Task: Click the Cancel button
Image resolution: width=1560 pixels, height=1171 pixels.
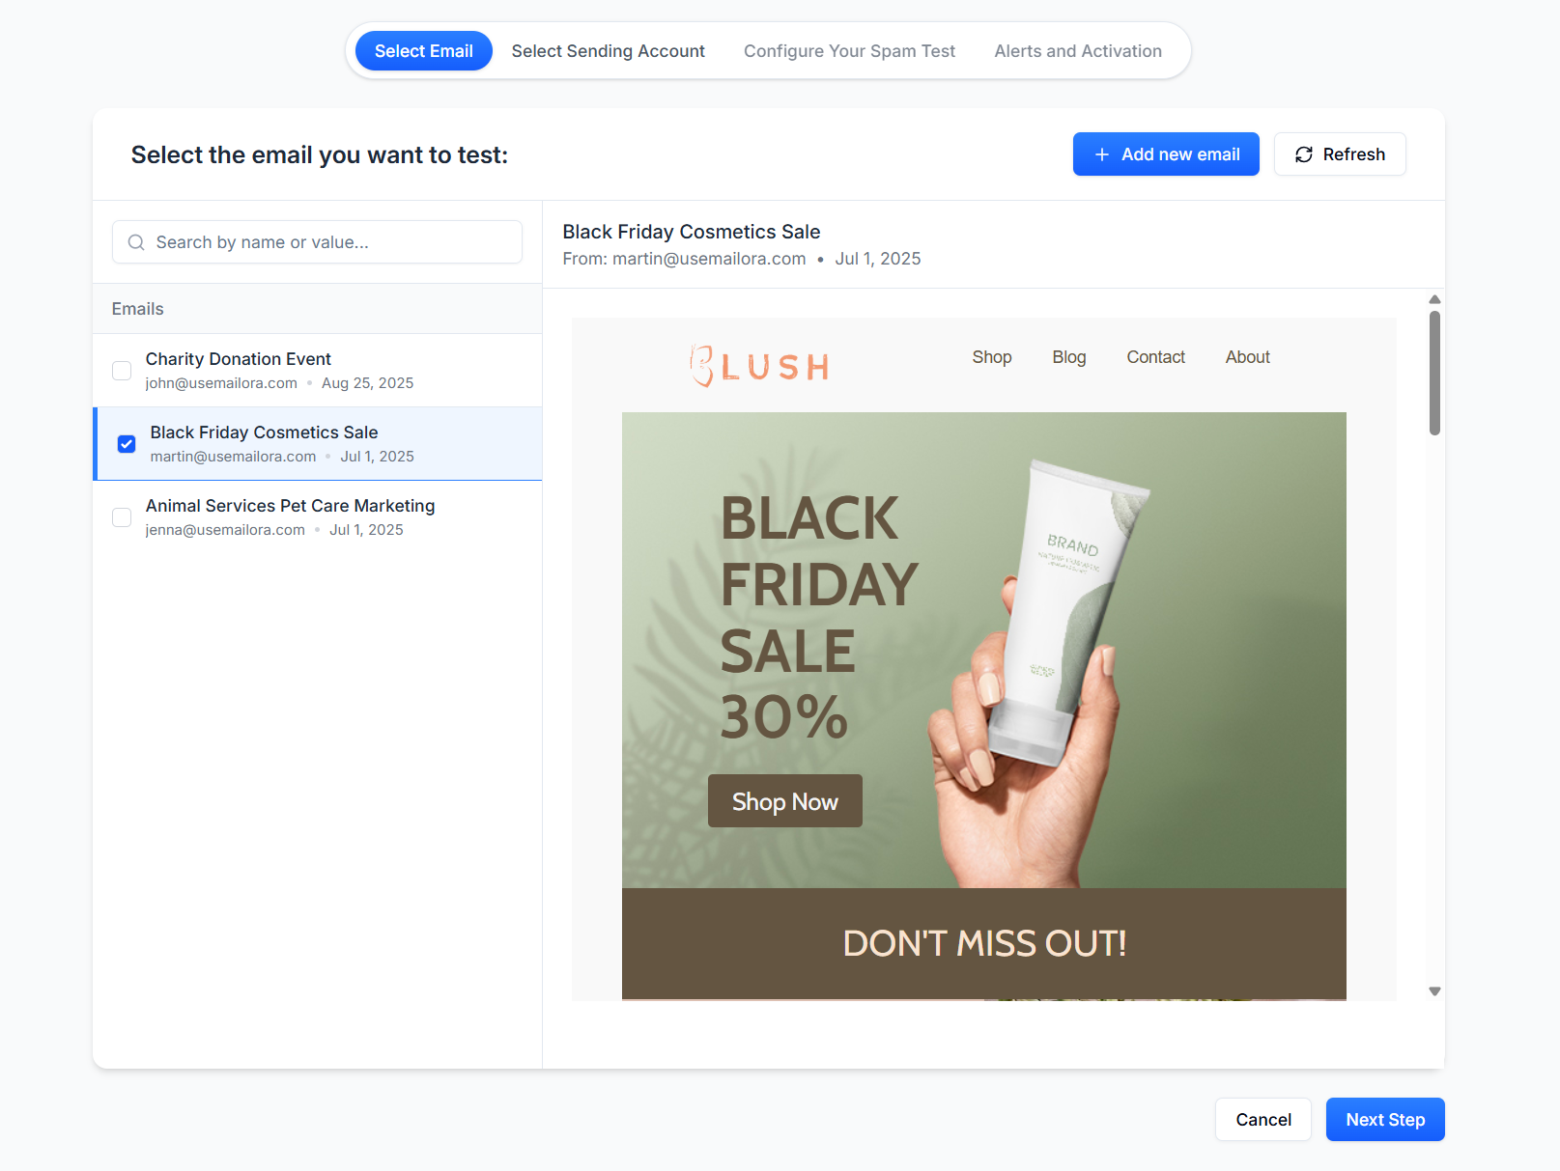Action: point(1263,1120)
